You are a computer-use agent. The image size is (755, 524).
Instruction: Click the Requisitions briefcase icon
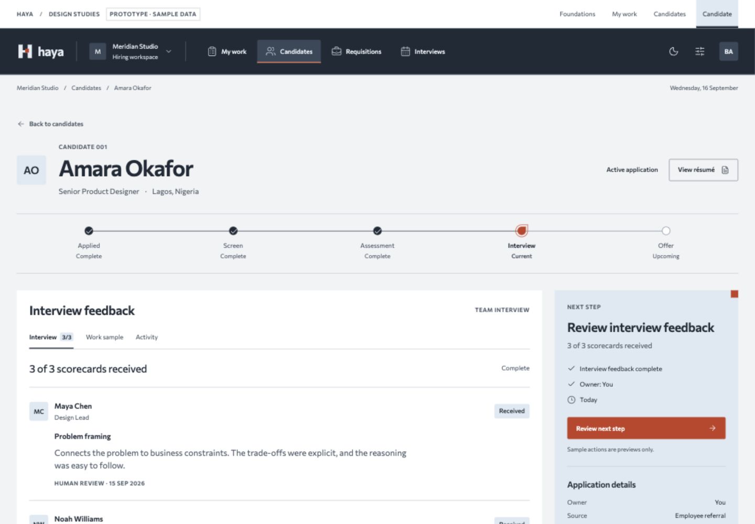(337, 51)
